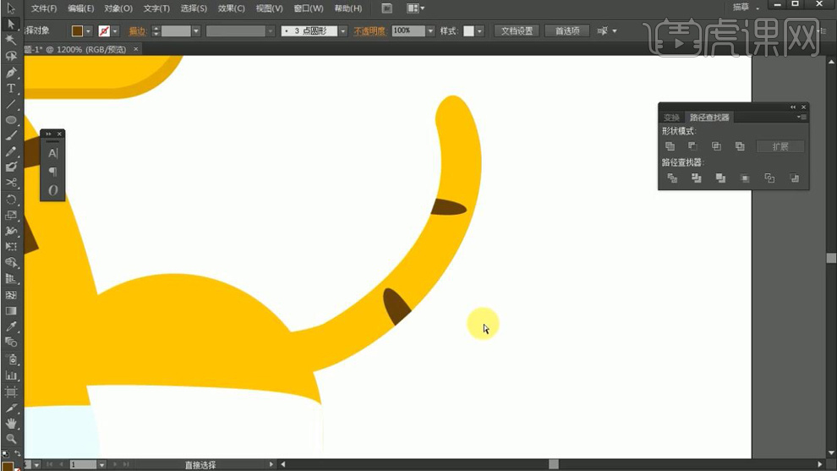Select the Column Graph tool
The height and width of the screenshot is (471, 837).
[x=11, y=376]
